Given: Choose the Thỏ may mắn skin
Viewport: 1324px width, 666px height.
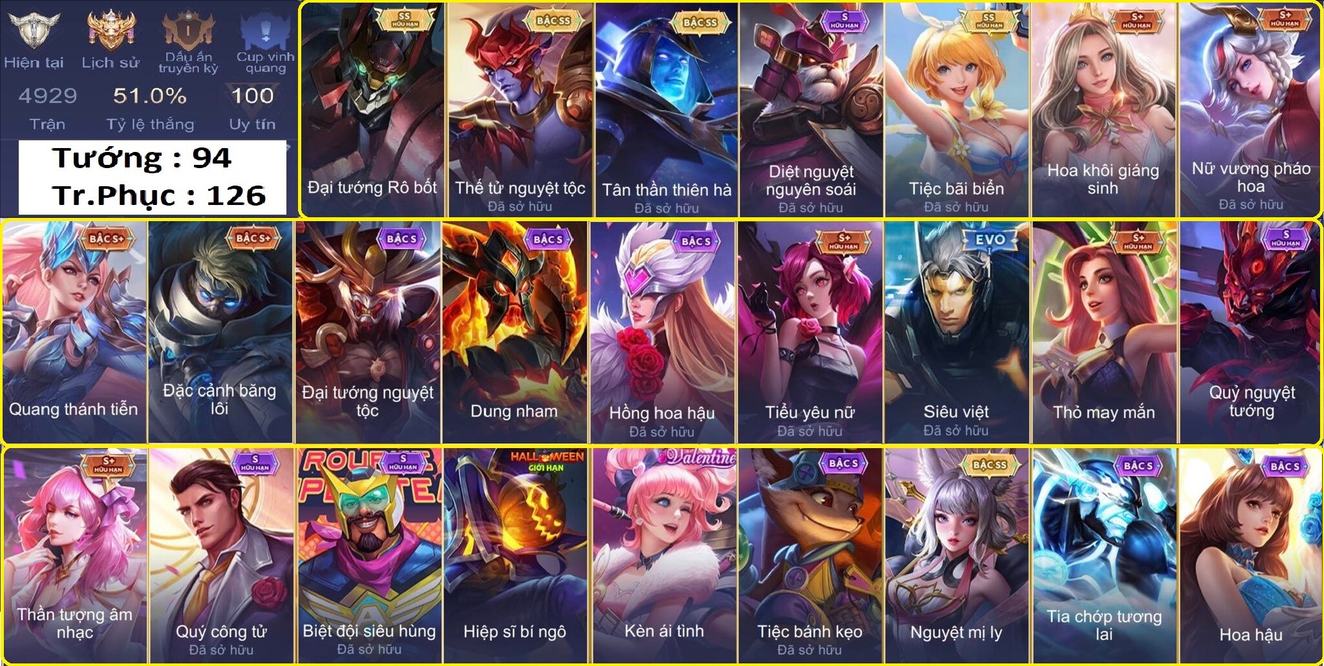Looking at the screenshot, I should point(1104,332).
